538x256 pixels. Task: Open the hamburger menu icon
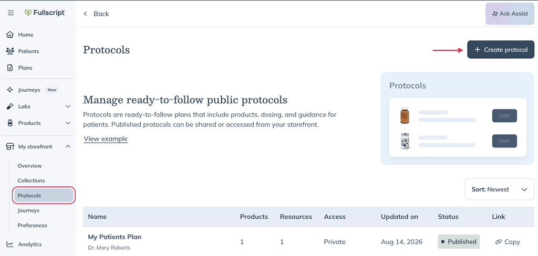coord(11,13)
